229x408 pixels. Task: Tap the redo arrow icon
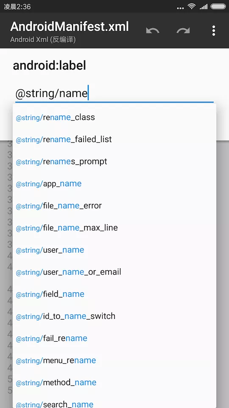pos(183,31)
